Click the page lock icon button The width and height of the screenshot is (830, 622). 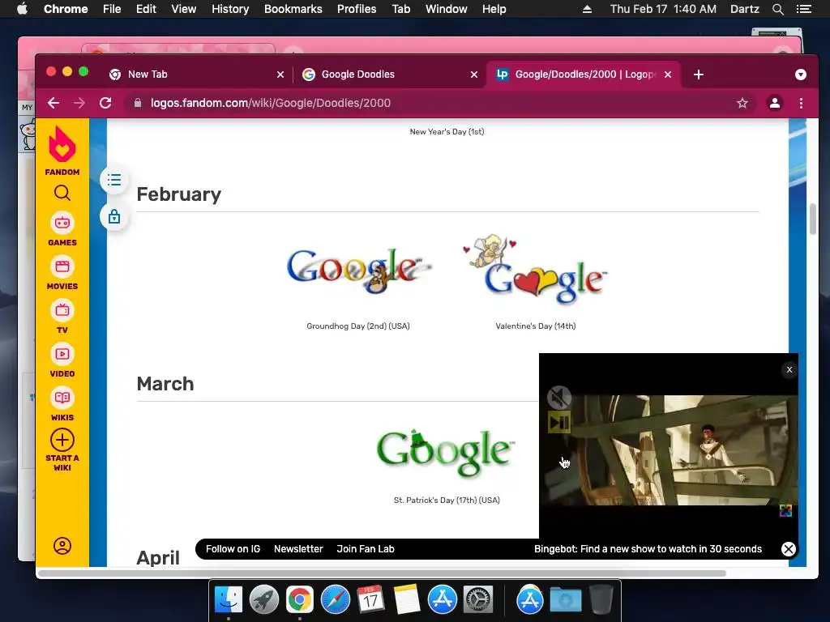point(113,217)
